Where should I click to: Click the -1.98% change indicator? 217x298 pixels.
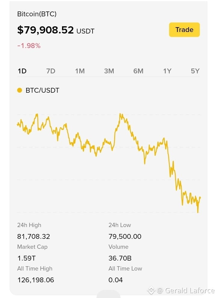[x=29, y=46]
